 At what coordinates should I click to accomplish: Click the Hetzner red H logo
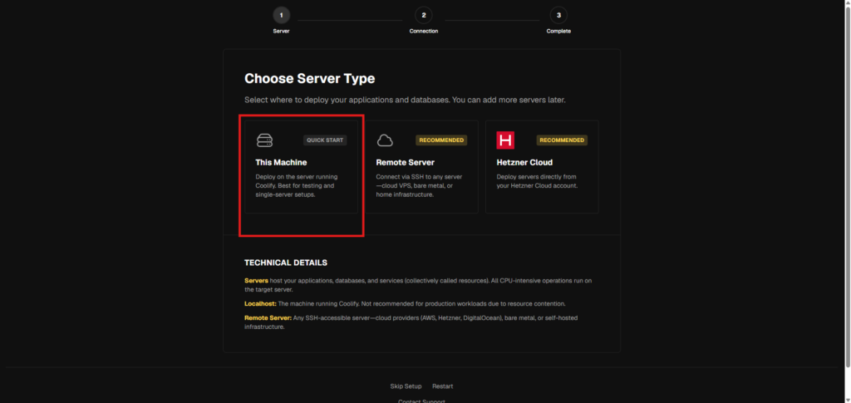click(x=505, y=140)
